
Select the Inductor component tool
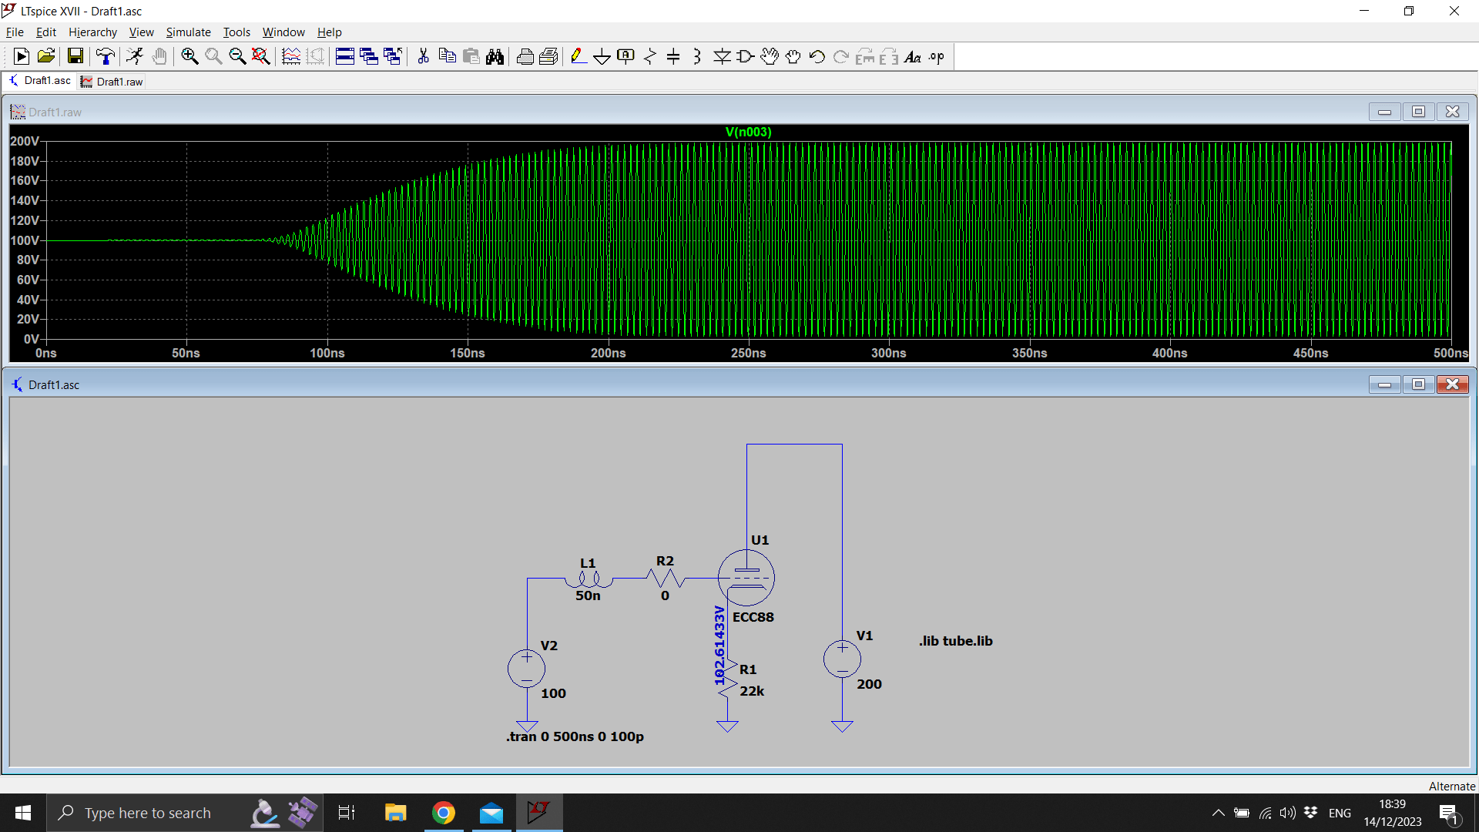[697, 56]
